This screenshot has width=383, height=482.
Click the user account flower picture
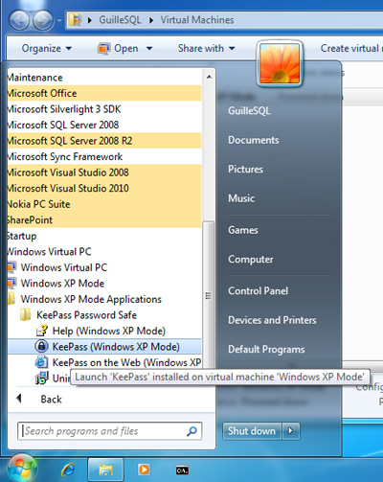coord(280,63)
